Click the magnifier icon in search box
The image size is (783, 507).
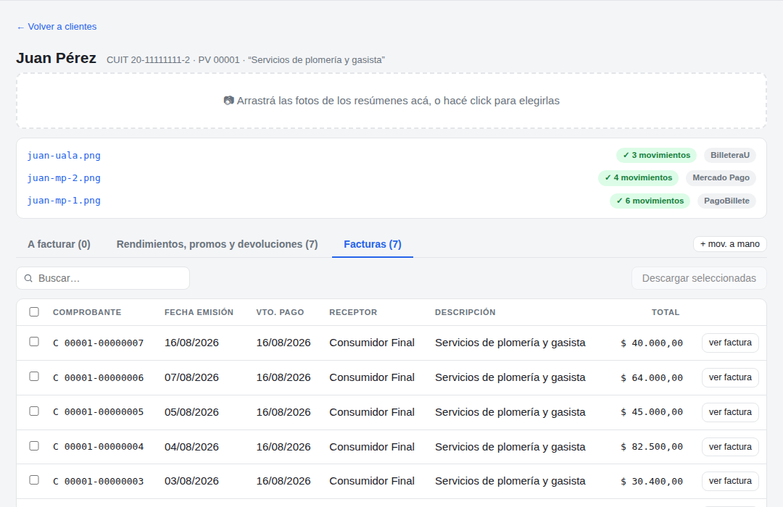[x=28, y=278]
